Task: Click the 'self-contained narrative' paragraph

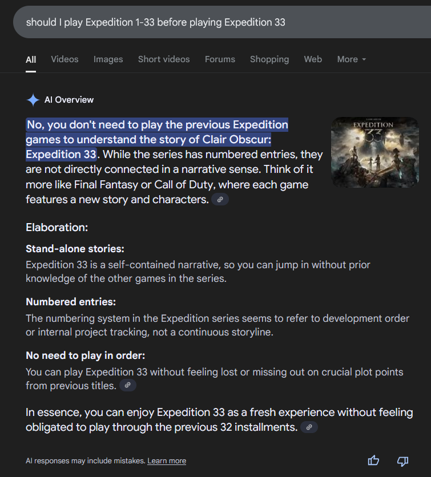Action: click(x=198, y=272)
